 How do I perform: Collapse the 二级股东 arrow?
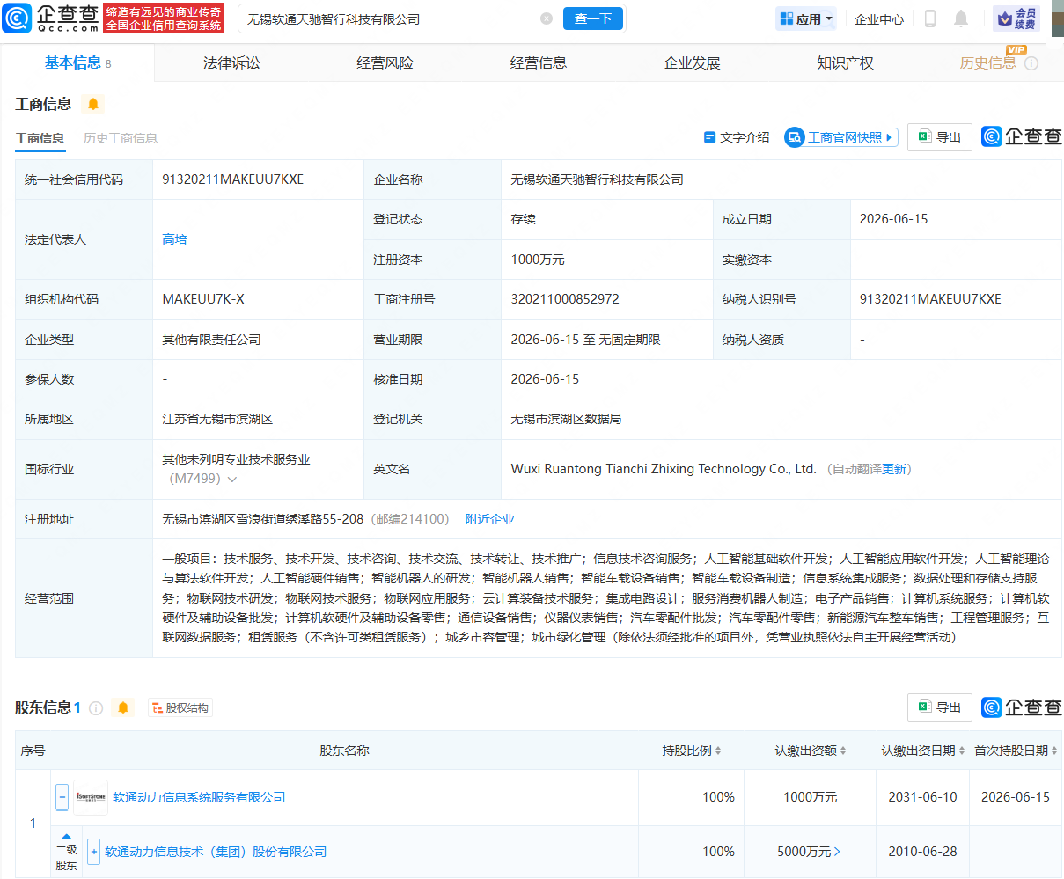point(67,837)
